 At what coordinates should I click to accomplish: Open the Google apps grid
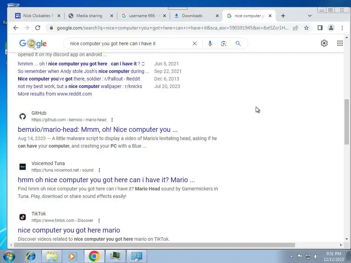click(340, 43)
